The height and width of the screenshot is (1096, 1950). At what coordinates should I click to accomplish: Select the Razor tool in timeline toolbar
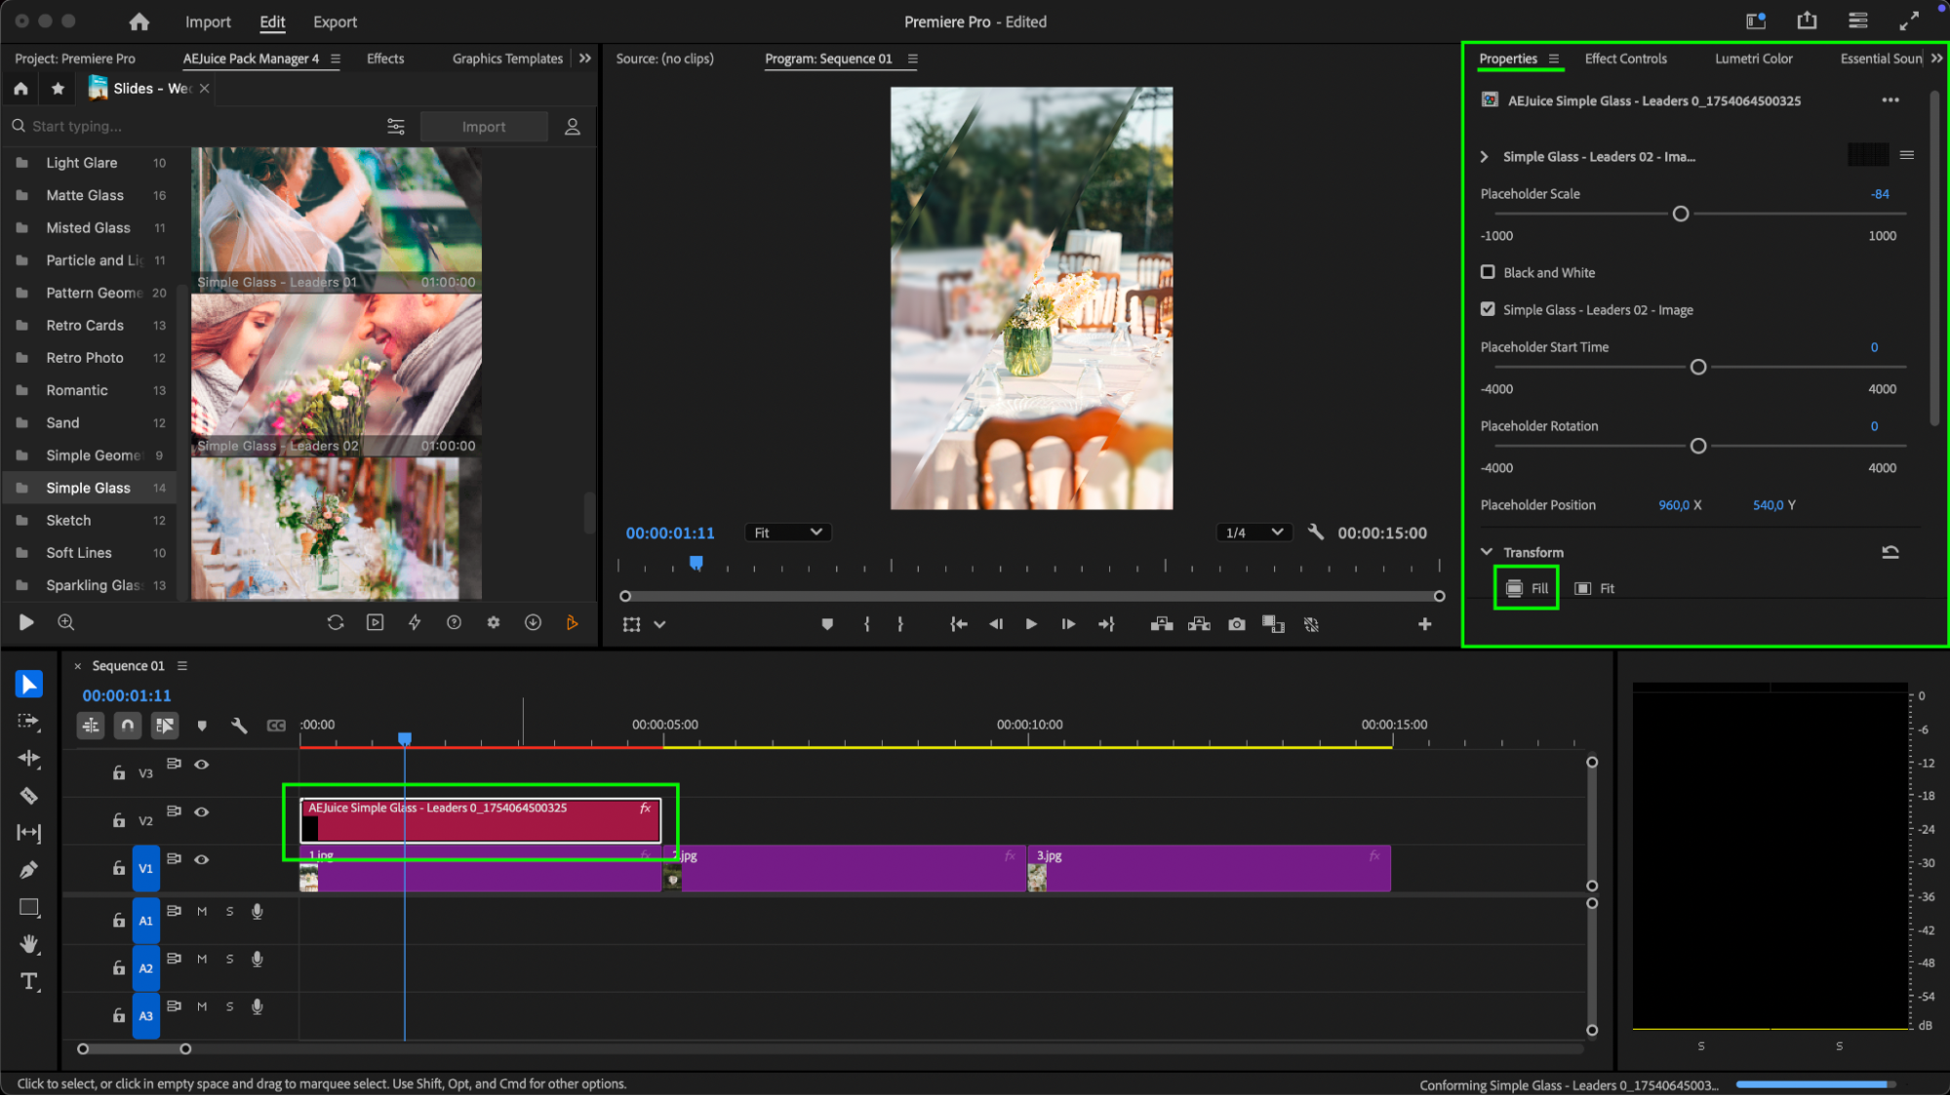pyautogui.click(x=28, y=796)
